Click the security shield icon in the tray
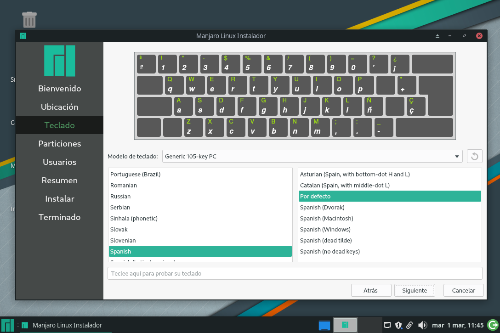 [398, 325]
